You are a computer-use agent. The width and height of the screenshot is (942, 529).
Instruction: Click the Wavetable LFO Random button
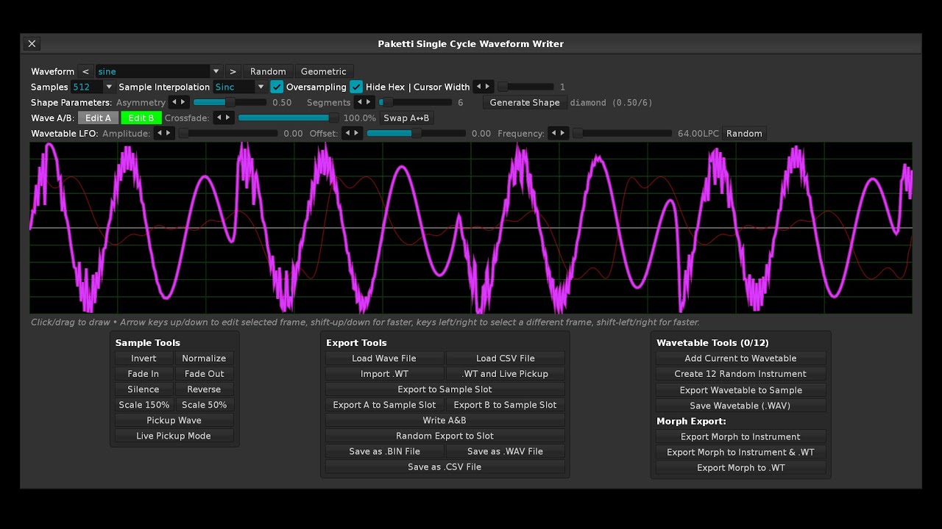tap(744, 133)
